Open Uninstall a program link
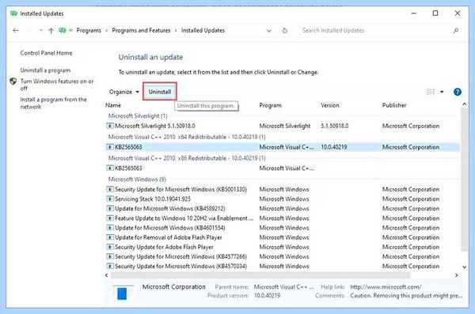 coord(45,70)
